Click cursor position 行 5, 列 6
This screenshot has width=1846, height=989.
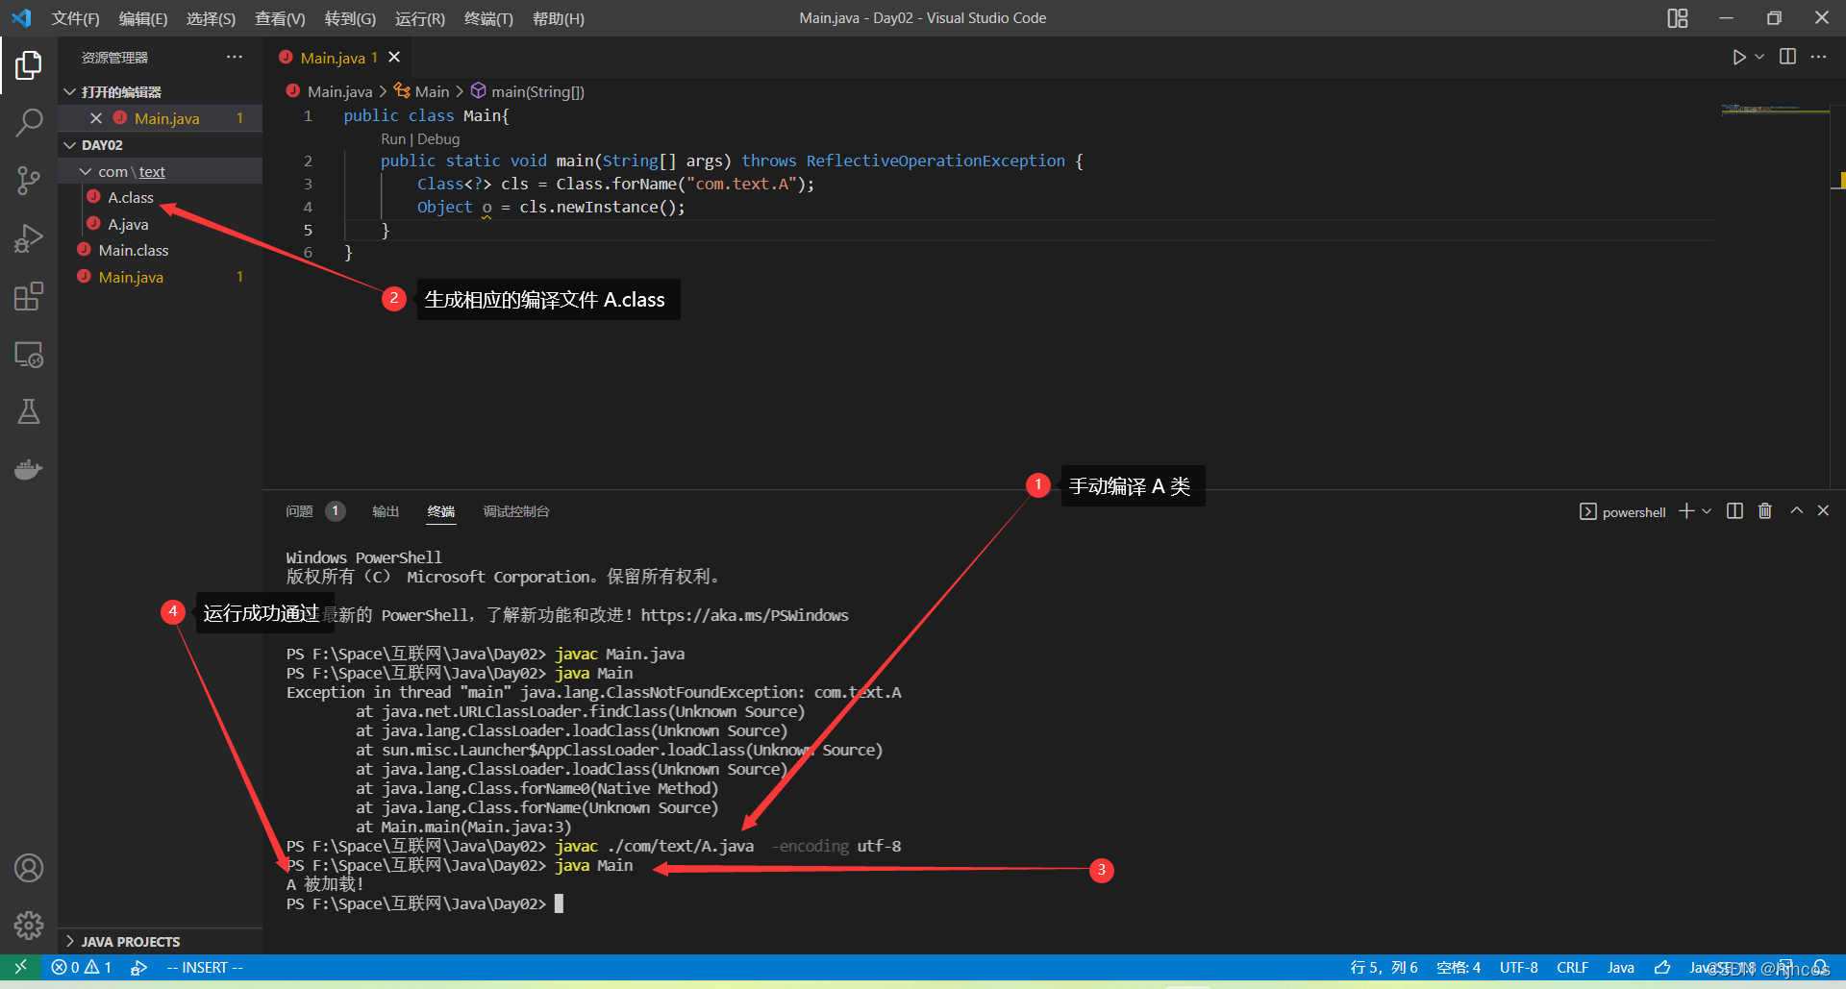pyautogui.click(x=1384, y=967)
